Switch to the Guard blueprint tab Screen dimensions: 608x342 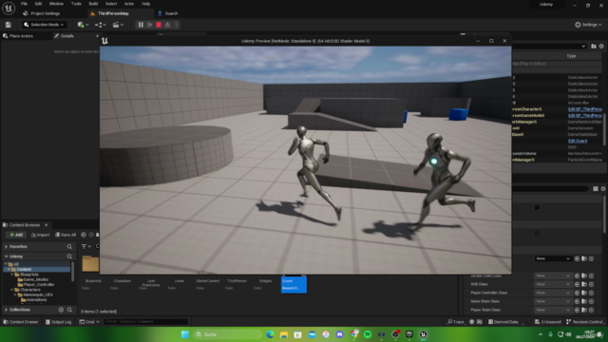[168, 13]
